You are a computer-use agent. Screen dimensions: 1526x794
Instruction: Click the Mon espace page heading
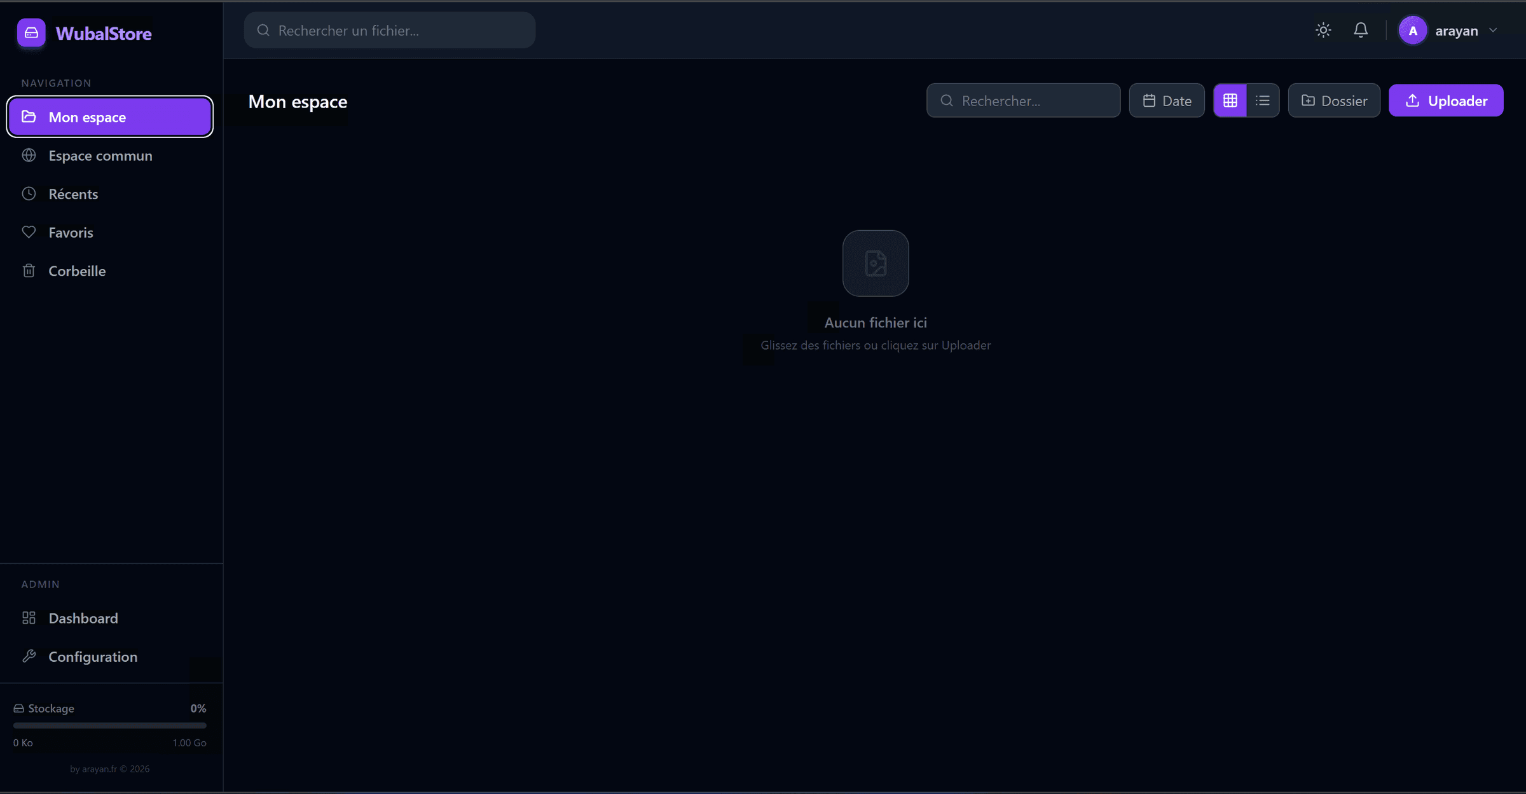click(298, 102)
